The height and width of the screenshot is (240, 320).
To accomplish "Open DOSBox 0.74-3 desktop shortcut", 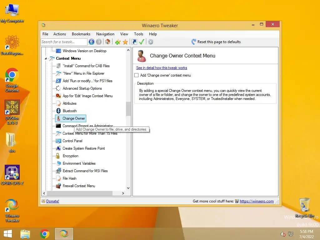I will click(12, 112).
